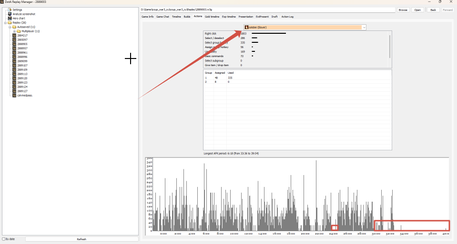Collapse the Replay (26) tree node
Viewport: 457px width, 244px height.
click(x=5, y=23)
